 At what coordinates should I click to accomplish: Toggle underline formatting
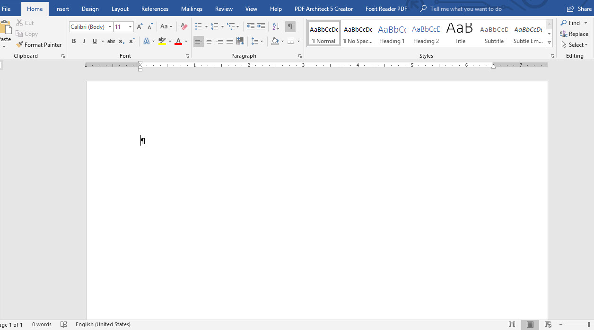pyautogui.click(x=95, y=41)
